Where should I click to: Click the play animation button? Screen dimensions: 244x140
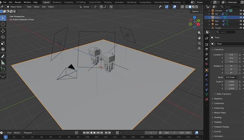(94, 133)
